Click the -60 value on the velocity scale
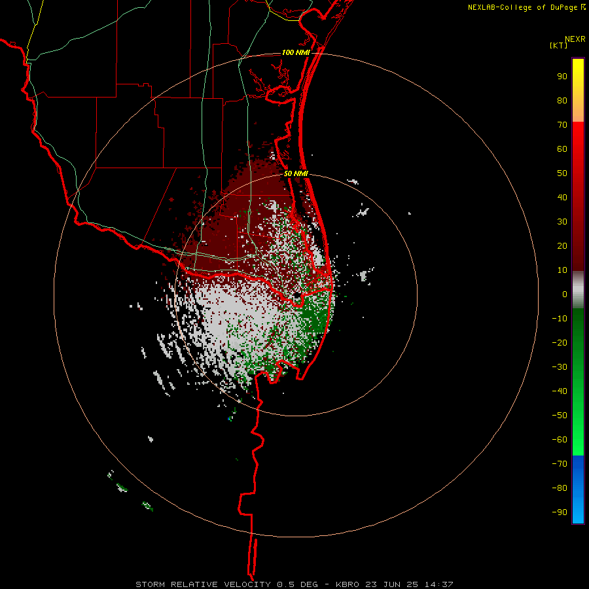This screenshot has width=589, height=589. (560, 440)
